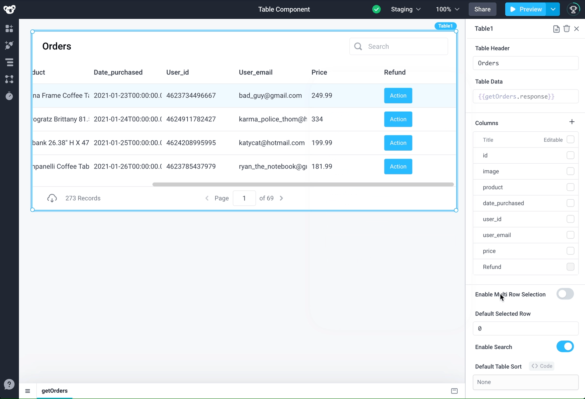The image size is (585, 399).
Task: Open the 100% zoom level dropdown
Action: click(447, 9)
